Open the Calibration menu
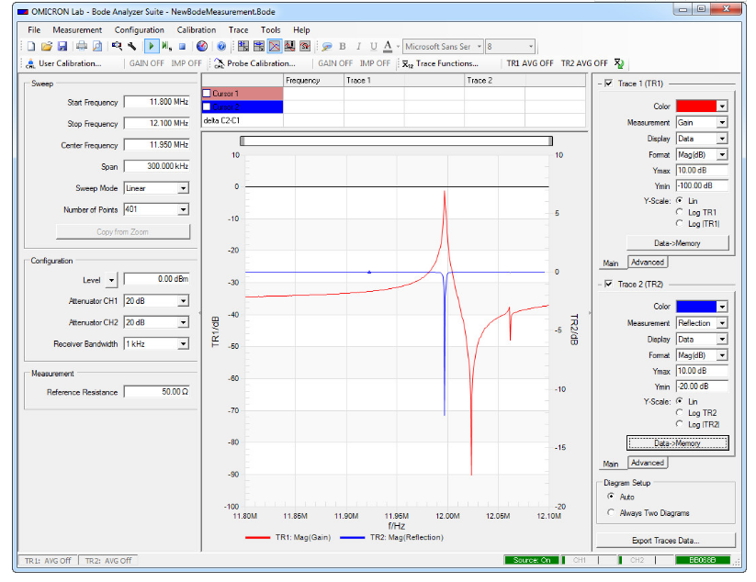756x582 pixels. 196,30
